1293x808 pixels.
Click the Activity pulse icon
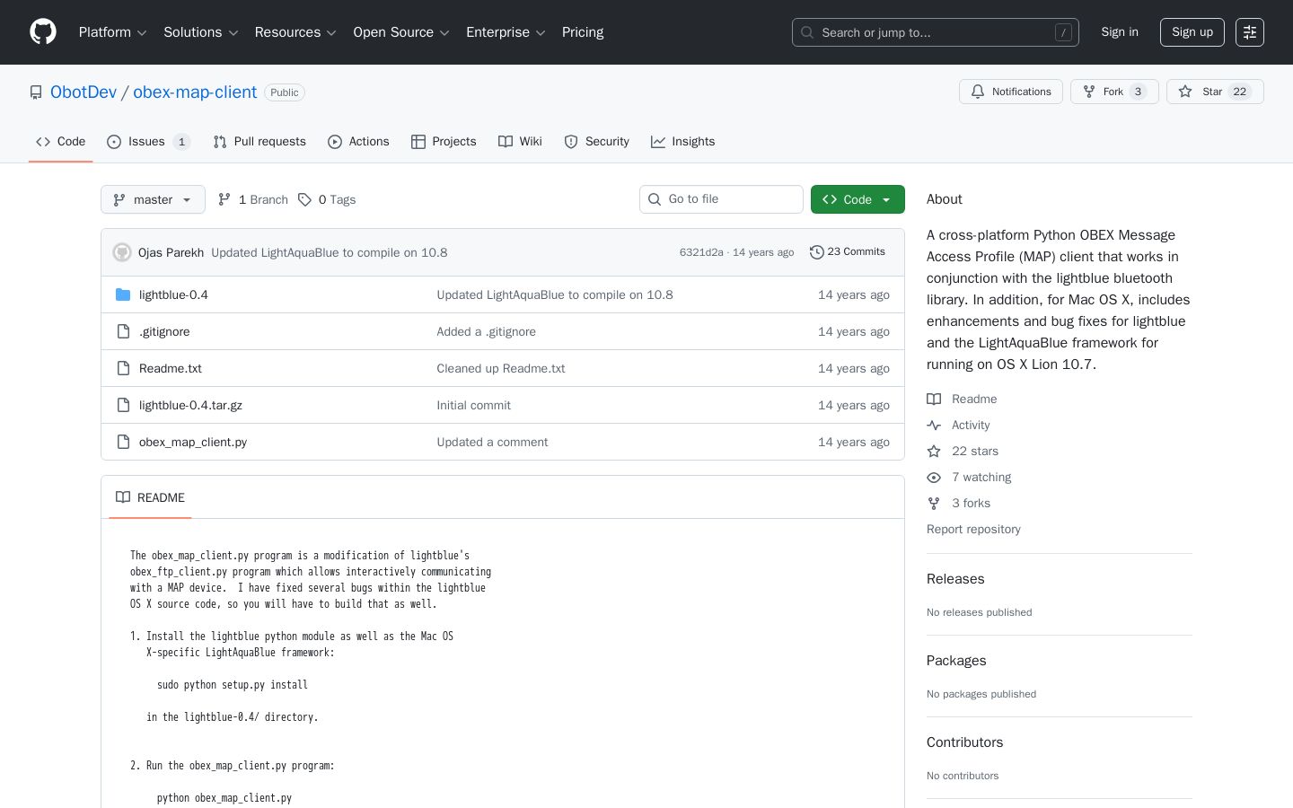coord(934,425)
